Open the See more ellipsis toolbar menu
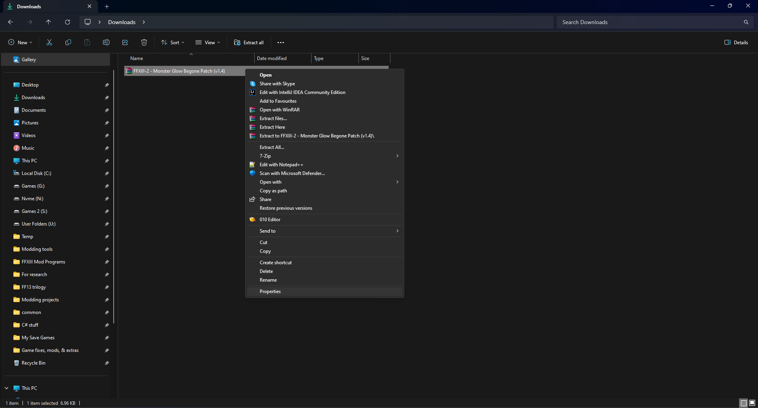Viewport: 758px width, 408px height. pyautogui.click(x=281, y=42)
